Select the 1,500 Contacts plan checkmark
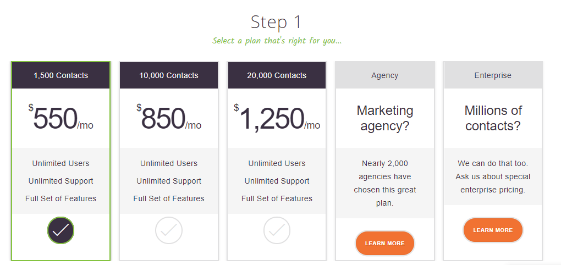 [x=61, y=230]
